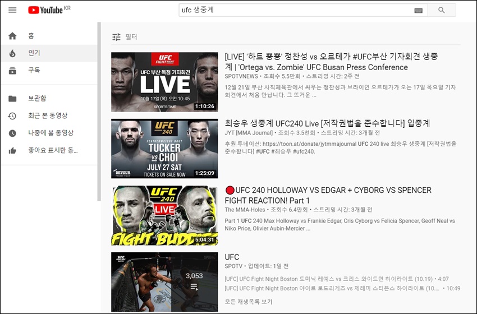Open UFC 240 HOLLOWAY VS EDGAR title
This screenshot has width=477, height=314.
click(x=328, y=196)
